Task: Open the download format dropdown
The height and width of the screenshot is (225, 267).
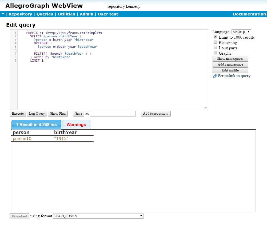Action: coord(98,216)
